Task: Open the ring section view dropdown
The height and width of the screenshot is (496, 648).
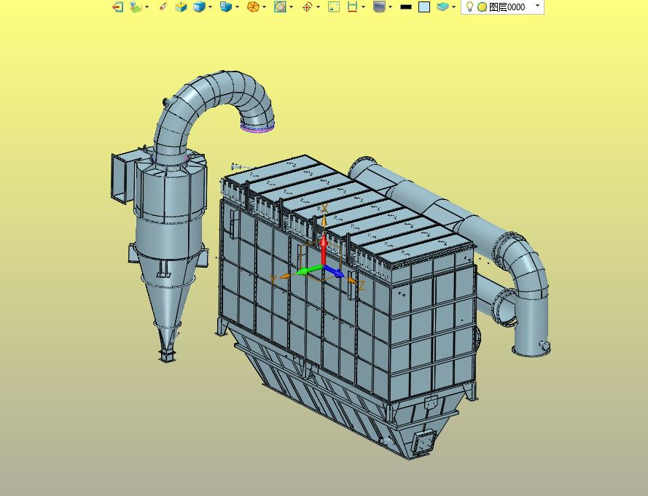Action: (x=292, y=7)
